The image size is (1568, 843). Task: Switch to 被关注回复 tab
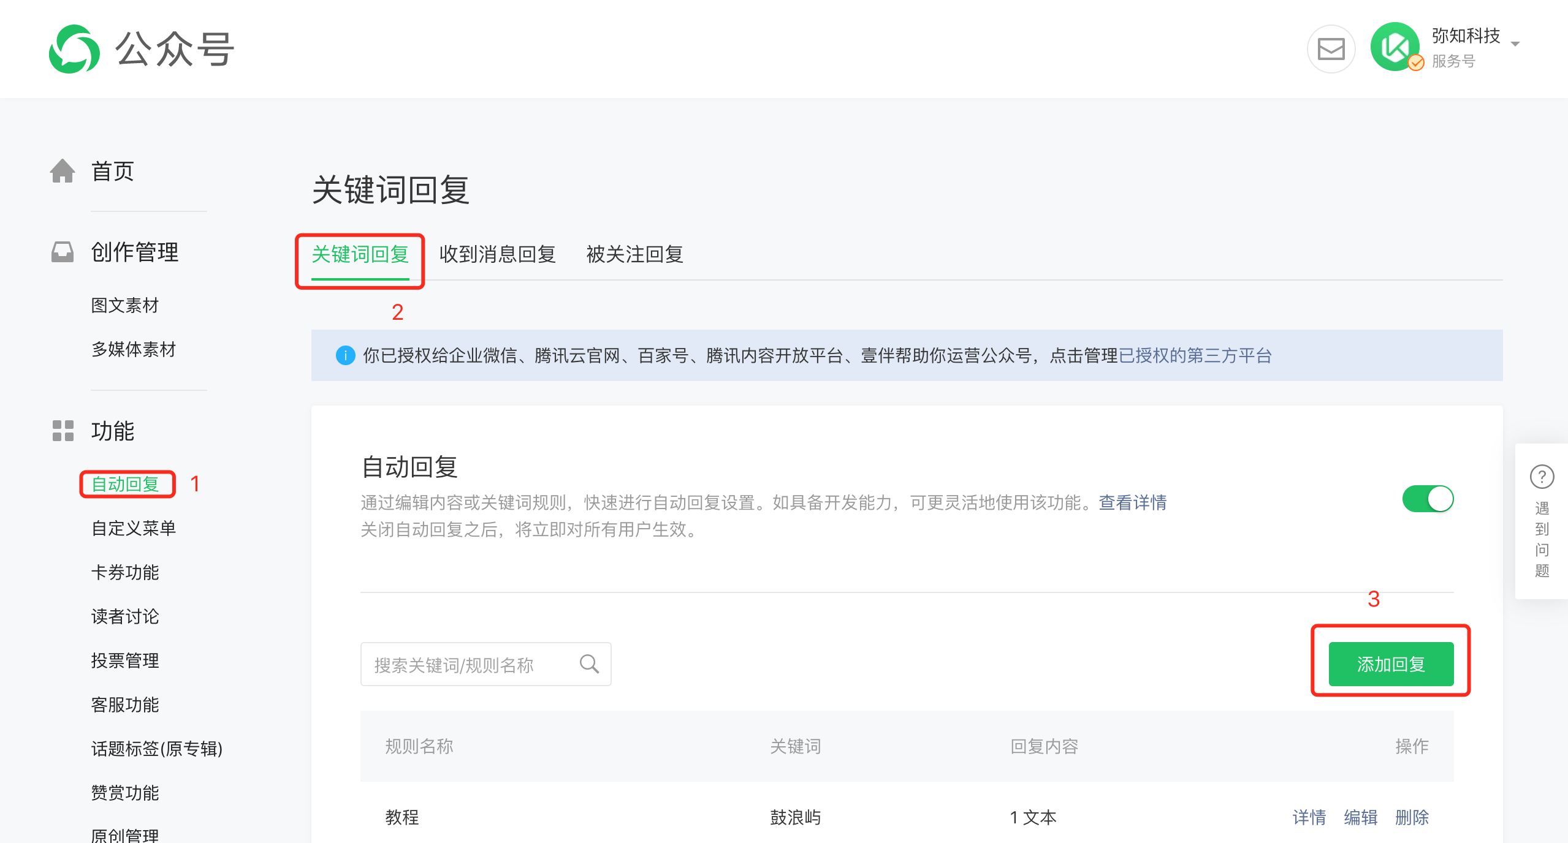634,254
